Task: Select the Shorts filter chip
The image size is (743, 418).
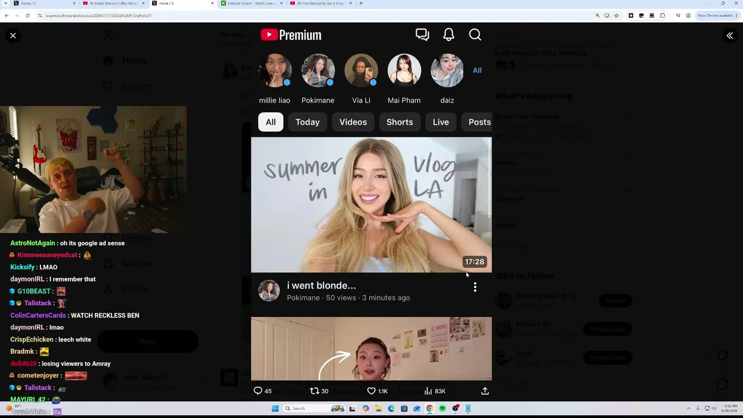Action: coord(400,122)
